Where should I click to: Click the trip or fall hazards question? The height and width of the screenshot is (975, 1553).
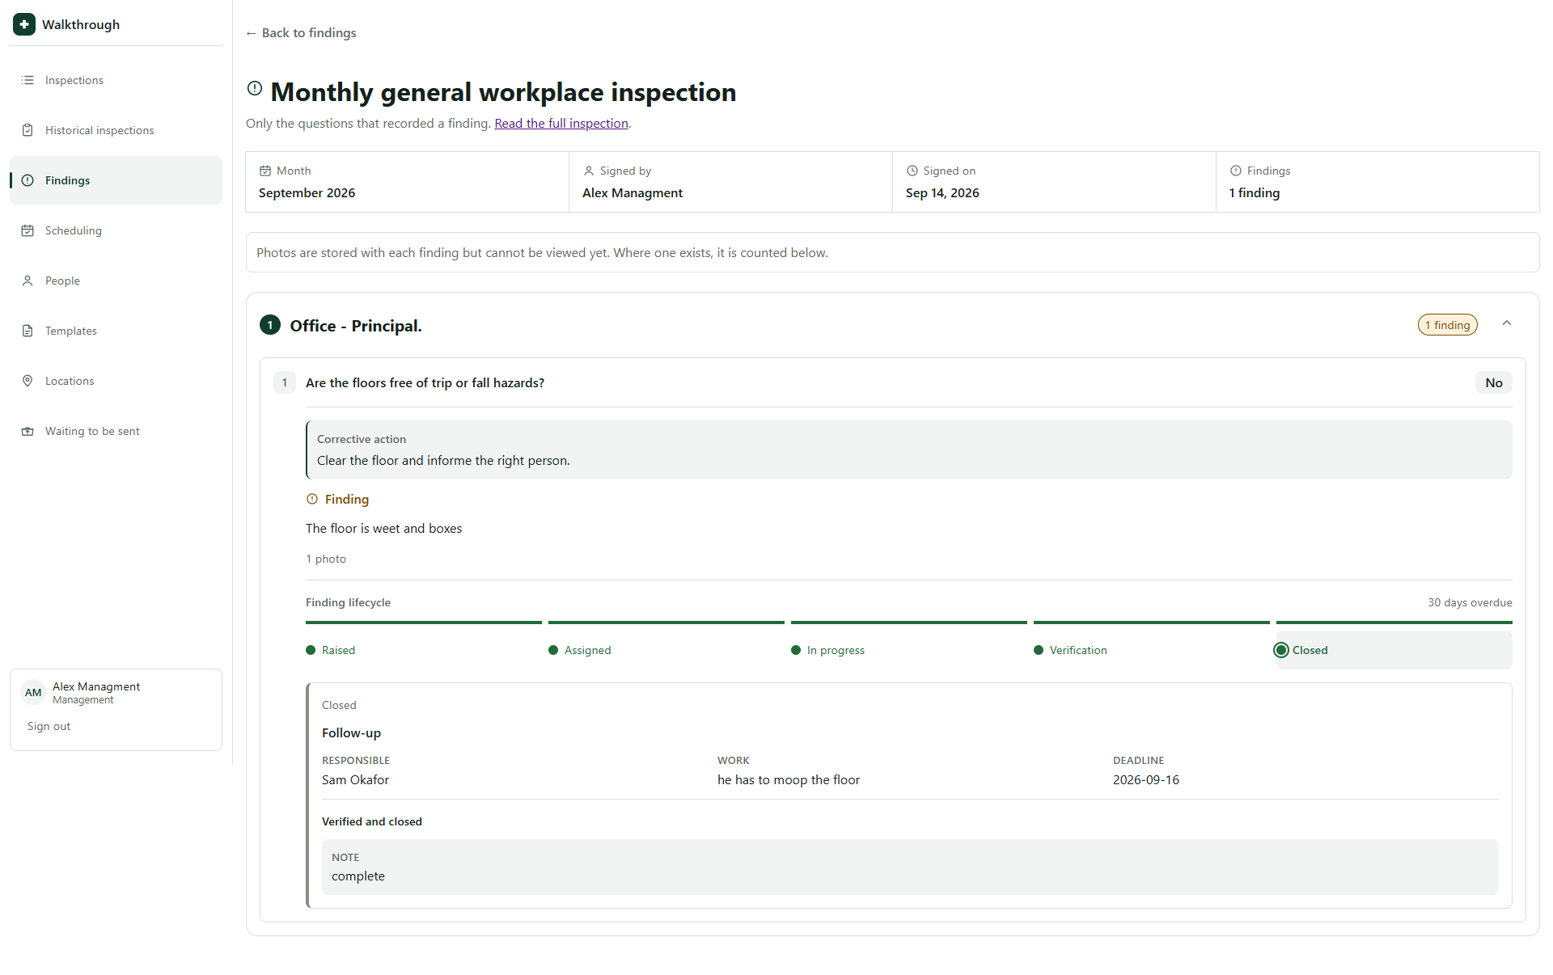(425, 382)
